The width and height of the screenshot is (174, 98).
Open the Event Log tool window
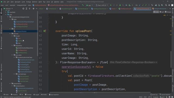pos(154,94)
